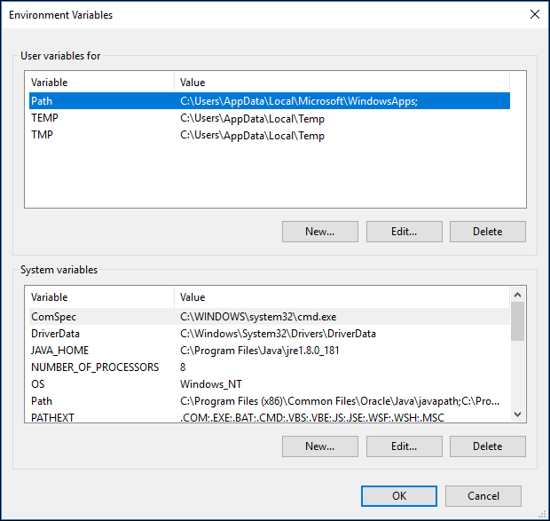Select the DriverData system variable
550x521 pixels.
pyautogui.click(x=270, y=334)
